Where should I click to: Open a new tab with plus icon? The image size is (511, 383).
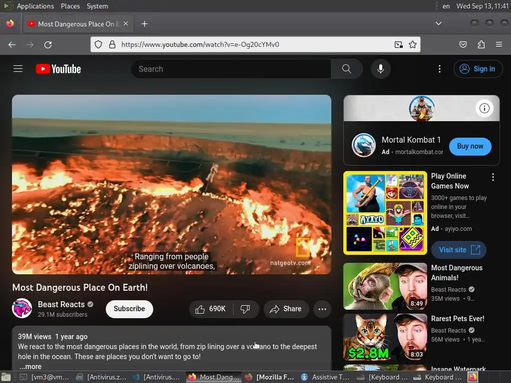144,24
